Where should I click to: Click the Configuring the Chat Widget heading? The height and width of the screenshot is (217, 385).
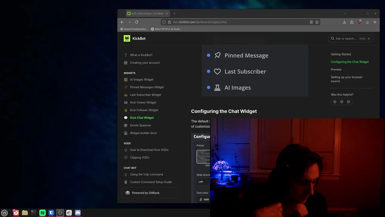224,111
